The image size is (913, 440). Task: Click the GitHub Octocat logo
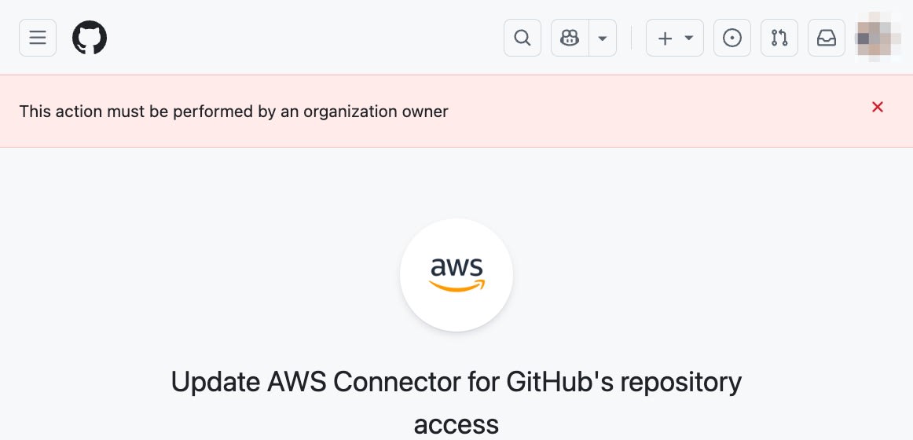(x=90, y=38)
